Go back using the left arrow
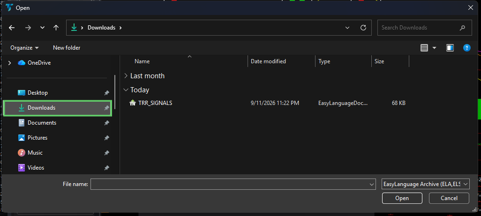 click(12, 28)
